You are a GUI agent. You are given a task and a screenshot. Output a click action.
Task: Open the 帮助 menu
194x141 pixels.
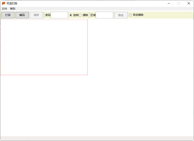[13, 9]
